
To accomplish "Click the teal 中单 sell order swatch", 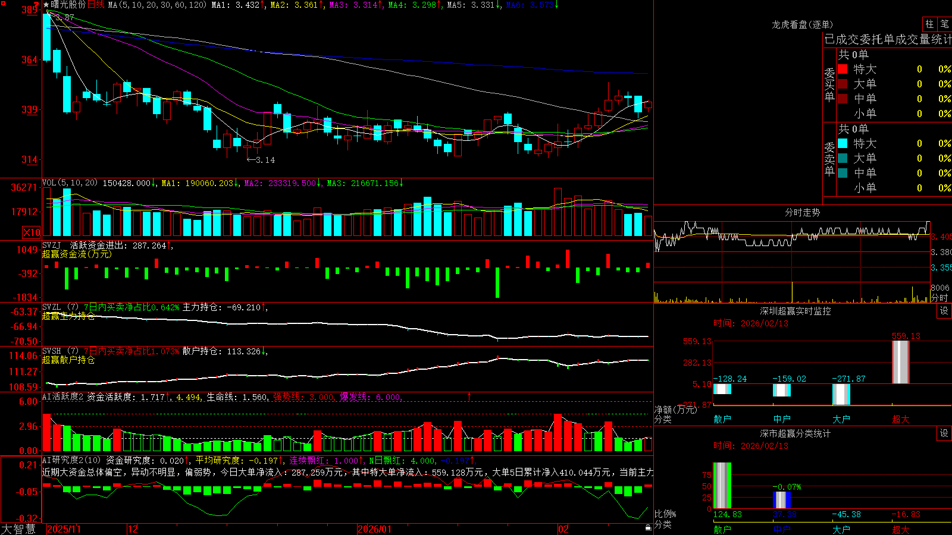I will point(843,173).
